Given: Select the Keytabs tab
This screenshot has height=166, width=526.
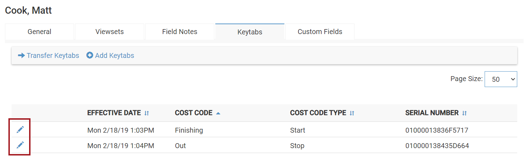Looking at the screenshot, I should point(250,32).
